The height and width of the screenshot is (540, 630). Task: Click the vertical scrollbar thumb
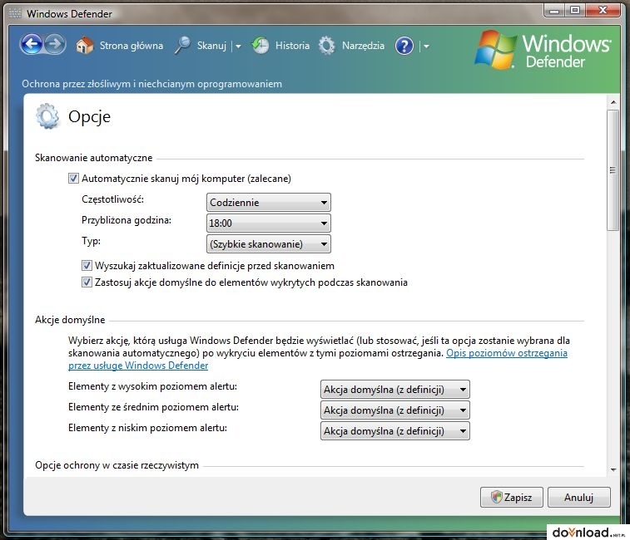point(613,170)
